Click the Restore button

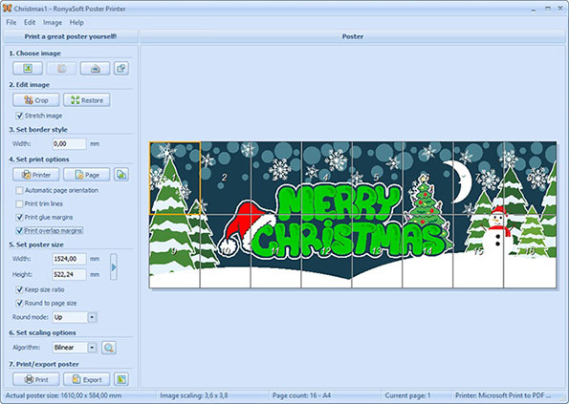coord(87,100)
